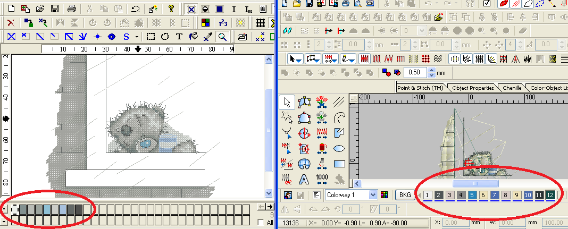The height and width of the screenshot is (229, 568).
Task: Open the stitch edit tool dropdown
Action: pos(330,58)
